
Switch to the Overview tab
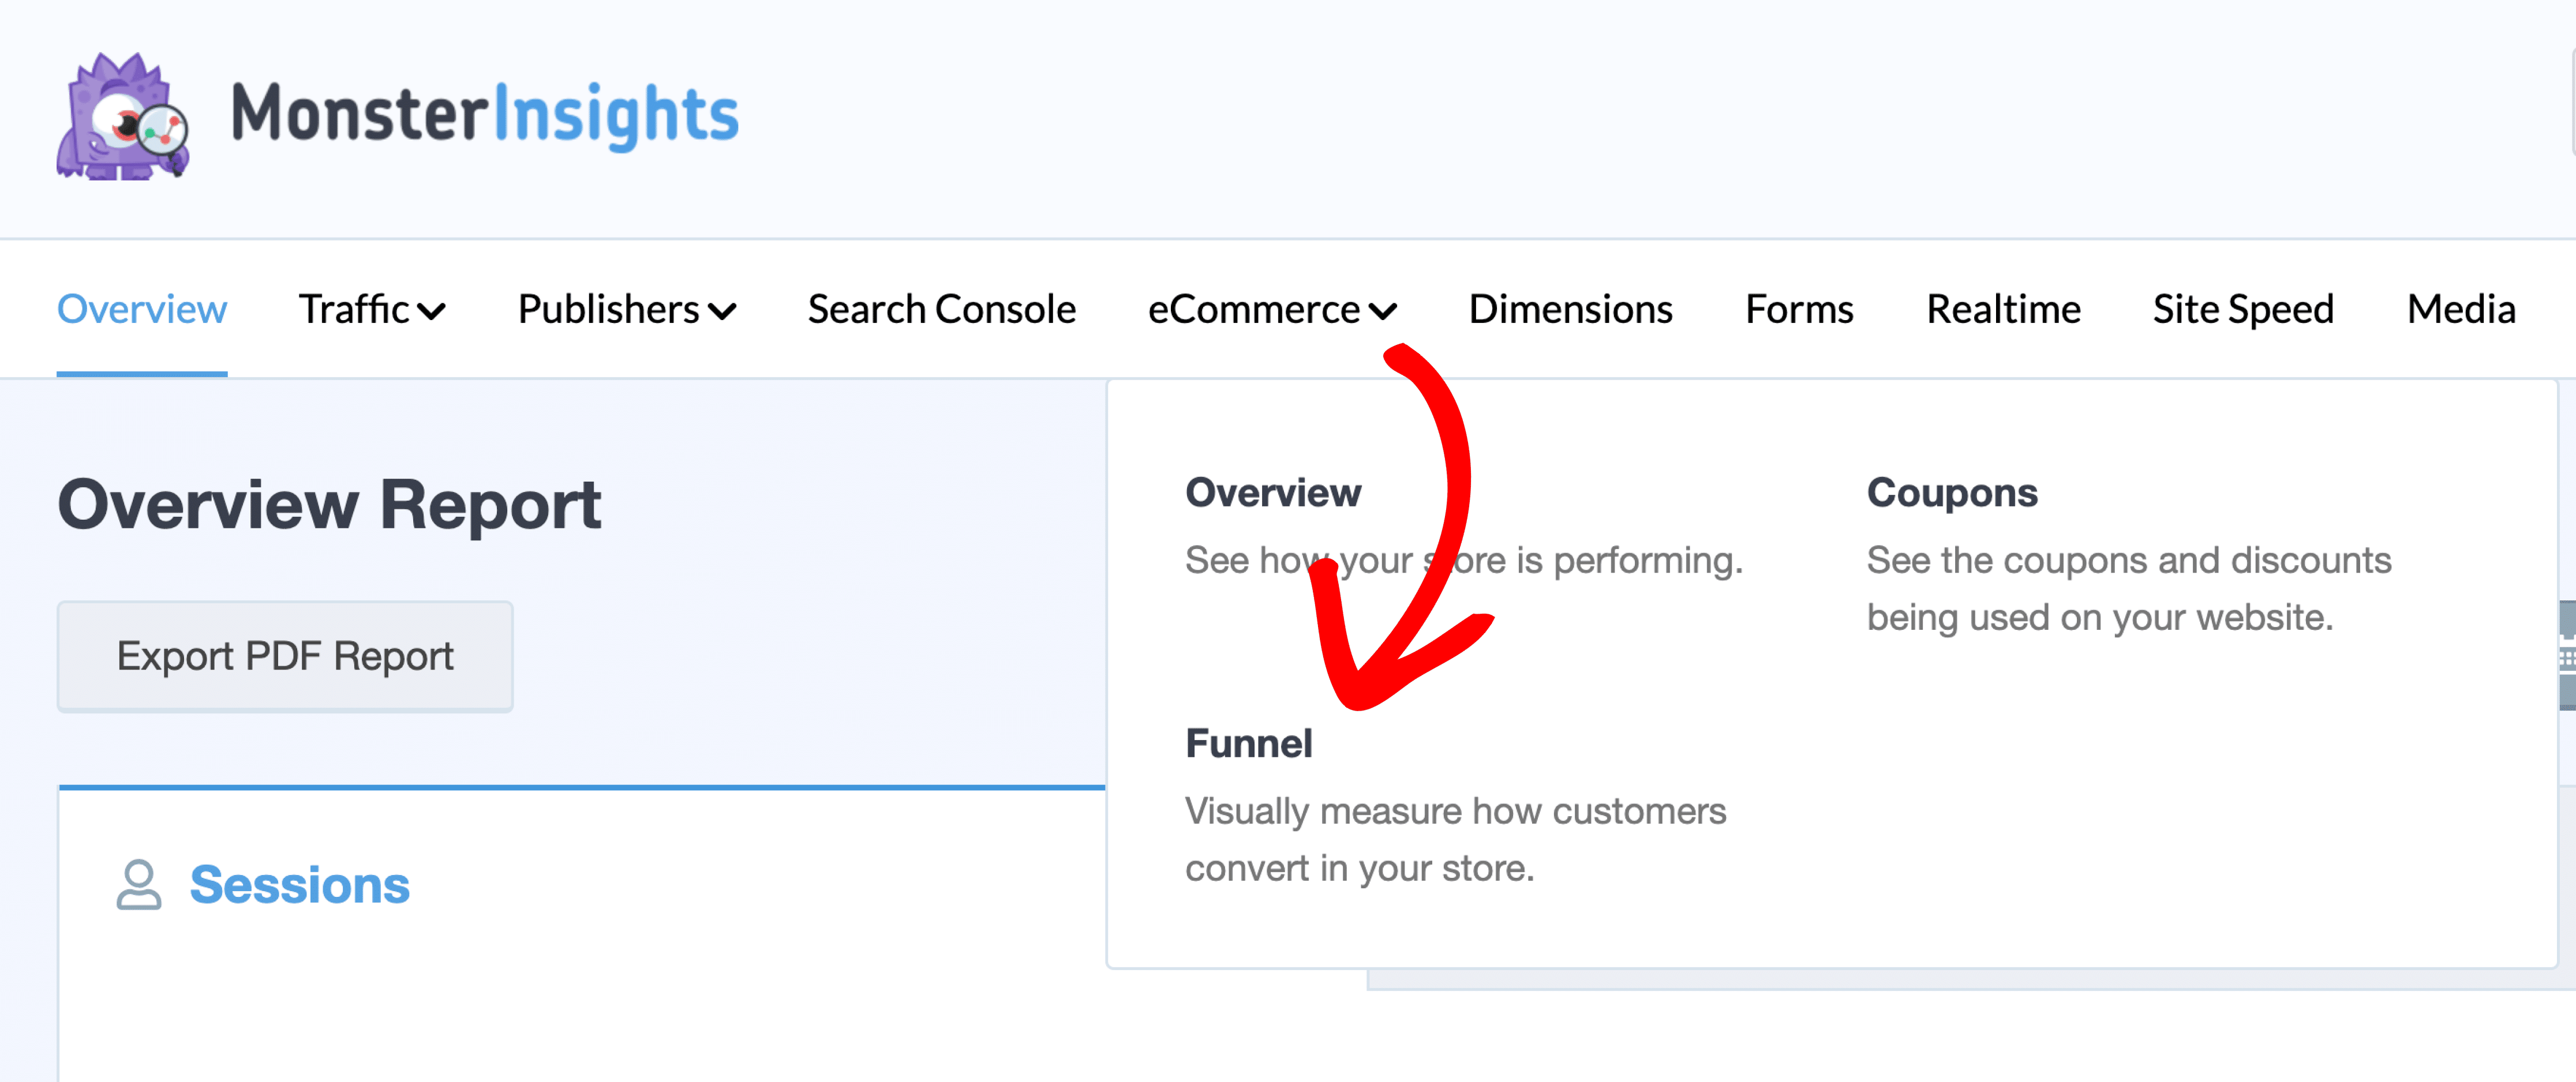tap(142, 310)
